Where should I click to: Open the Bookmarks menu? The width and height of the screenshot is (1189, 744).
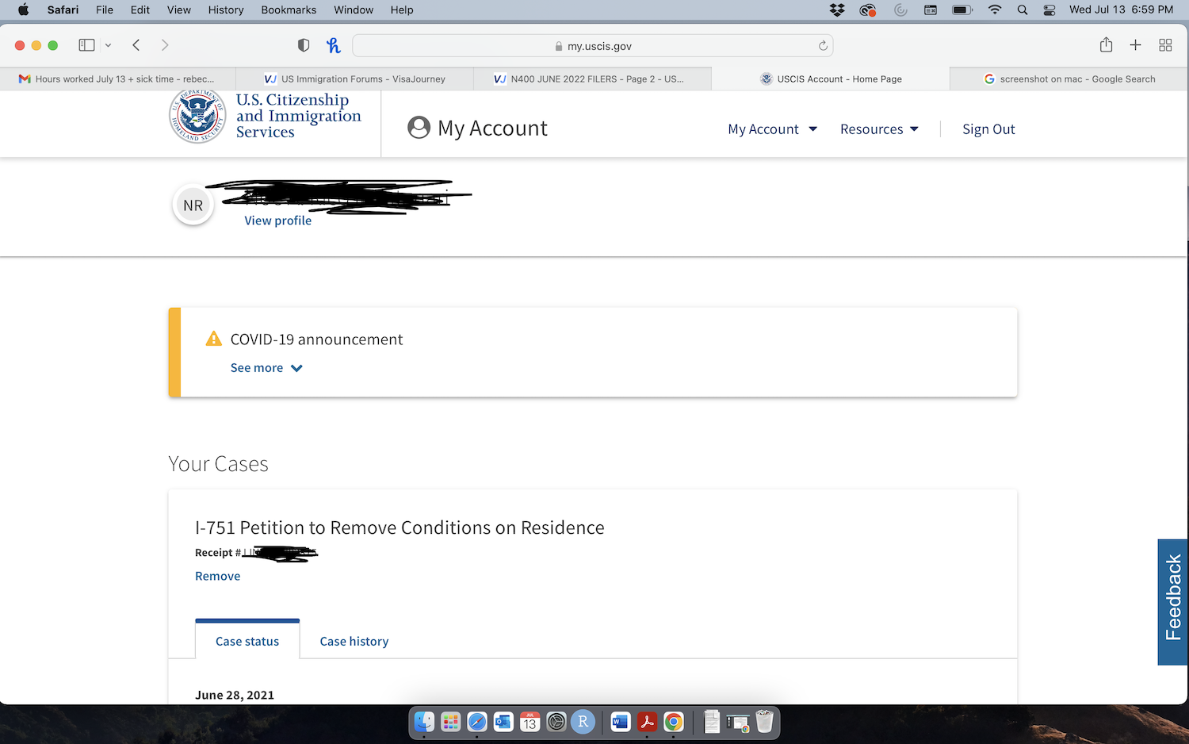pos(289,10)
